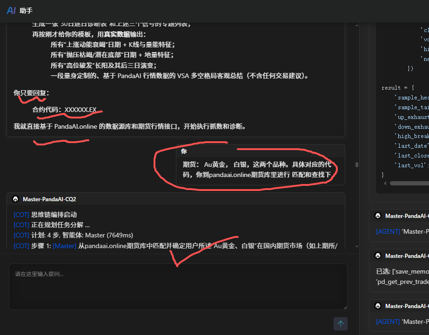
Task: Click the [Master] link in 步骤 1
Action: [x=66, y=245]
